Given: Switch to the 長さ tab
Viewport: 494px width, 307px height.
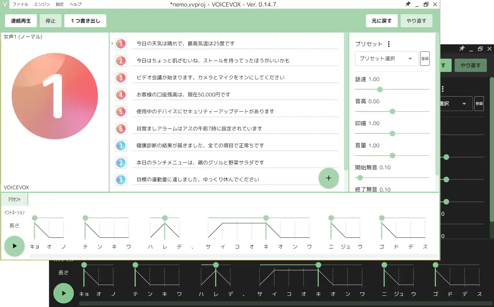Looking at the screenshot, I should pyautogui.click(x=14, y=225).
